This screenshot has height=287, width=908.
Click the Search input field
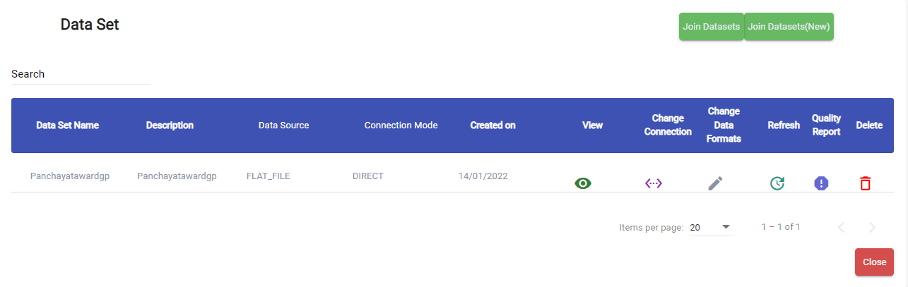pyautogui.click(x=81, y=74)
